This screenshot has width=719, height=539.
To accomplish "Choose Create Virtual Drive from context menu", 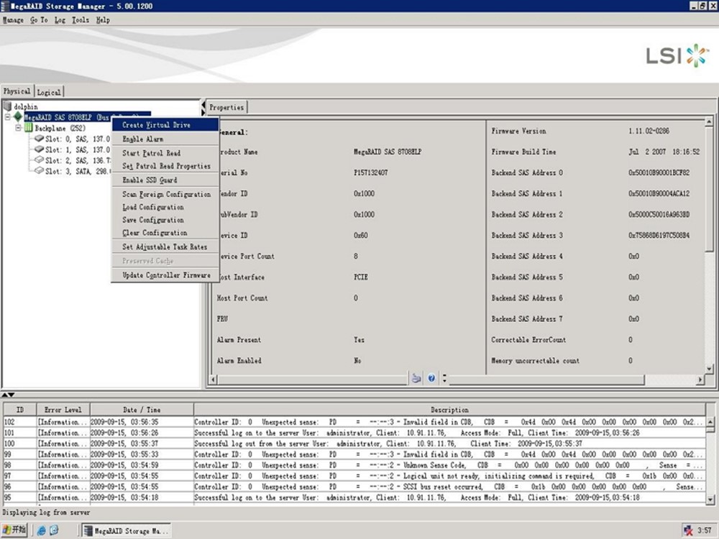I will click(156, 125).
